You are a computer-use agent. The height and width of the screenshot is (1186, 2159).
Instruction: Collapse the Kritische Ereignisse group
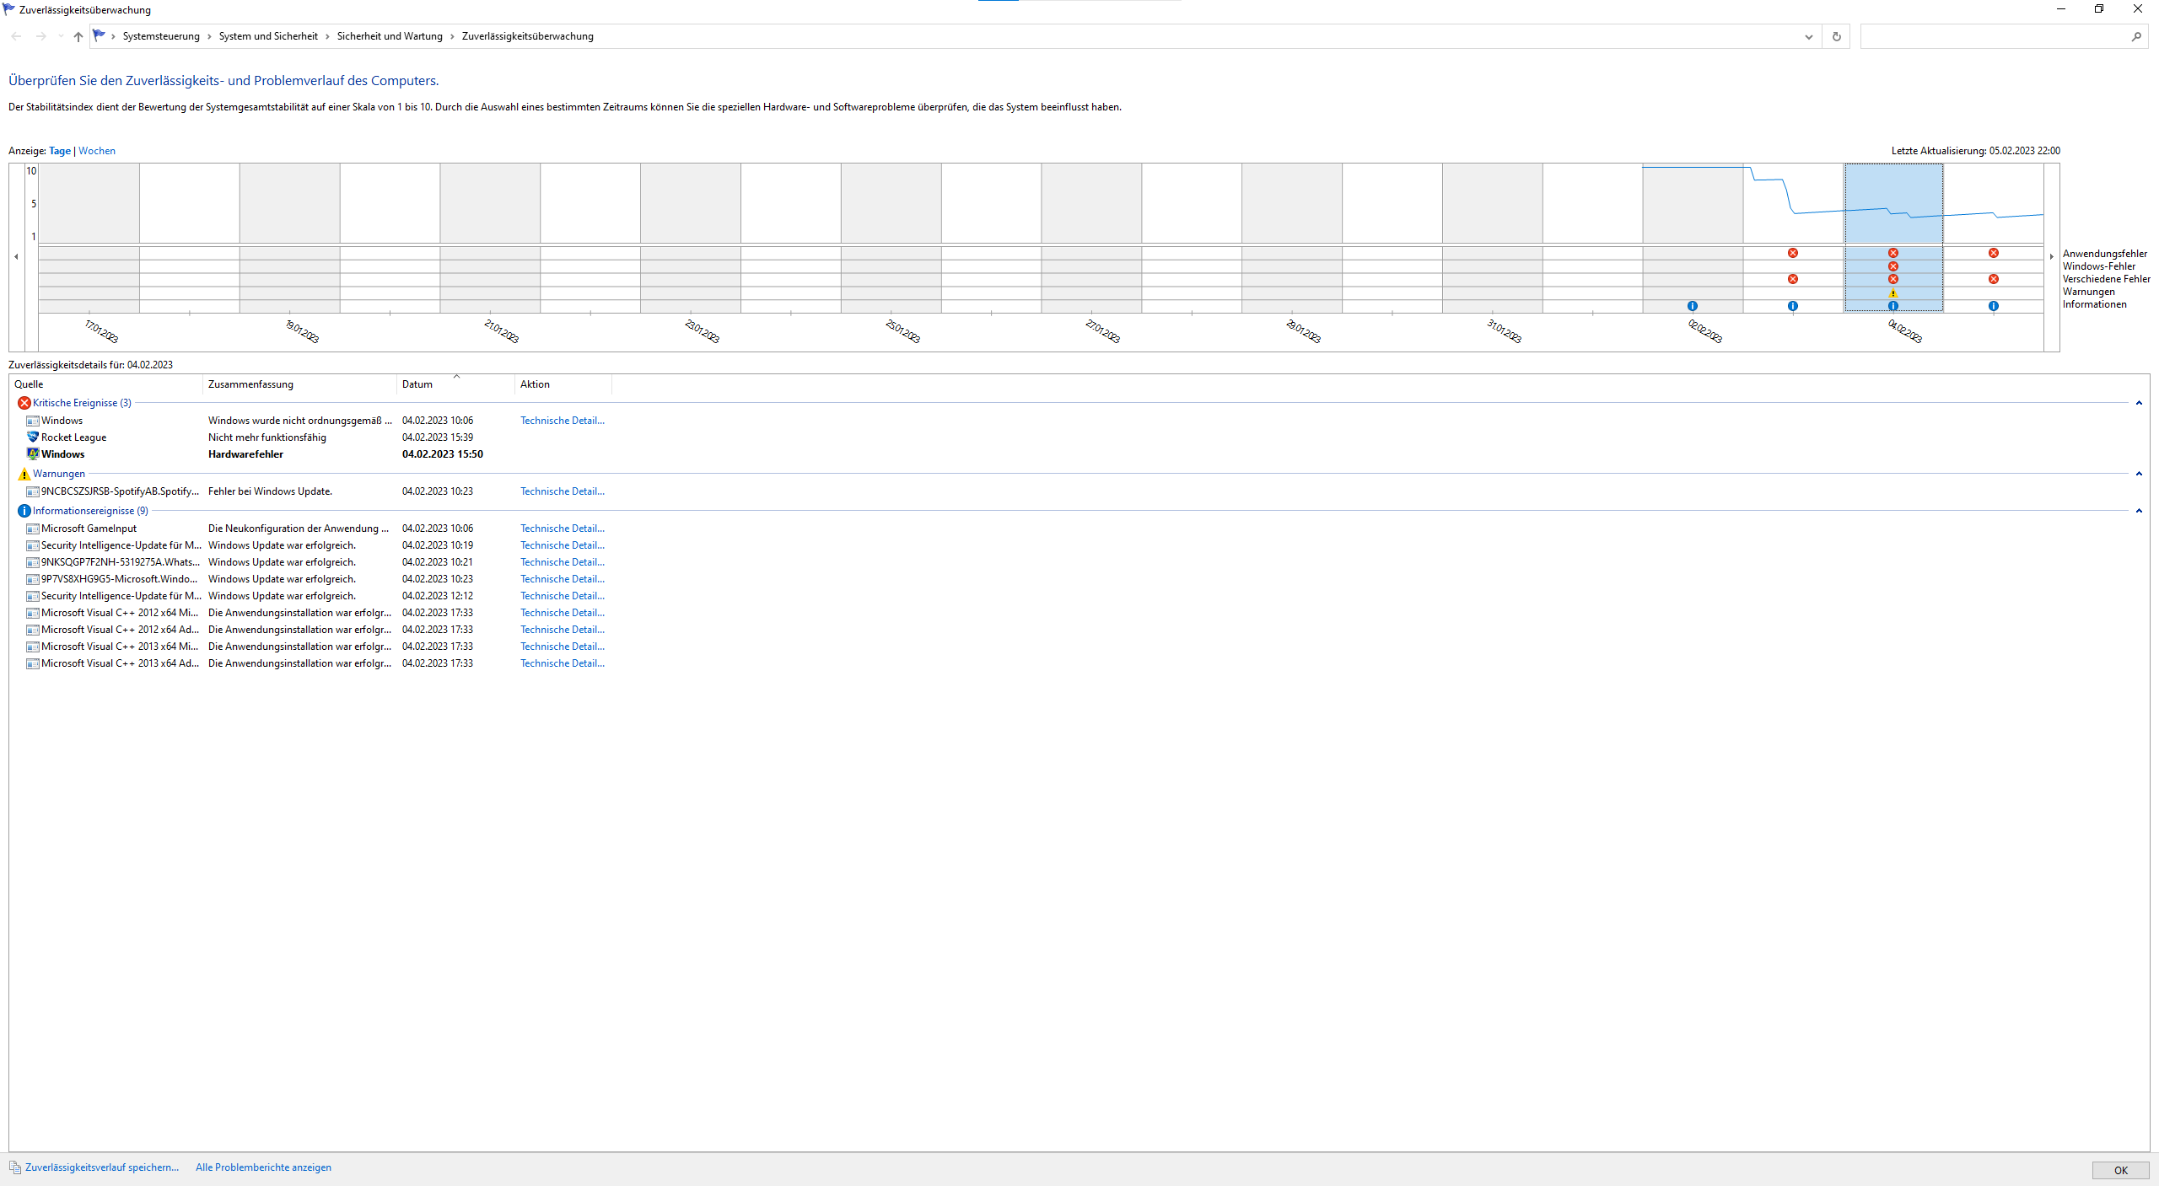(2139, 403)
